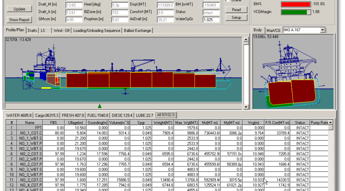The height and width of the screenshot is (191, 345).
Task: Click the volume cell 9314.3
Action: [119, 133]
